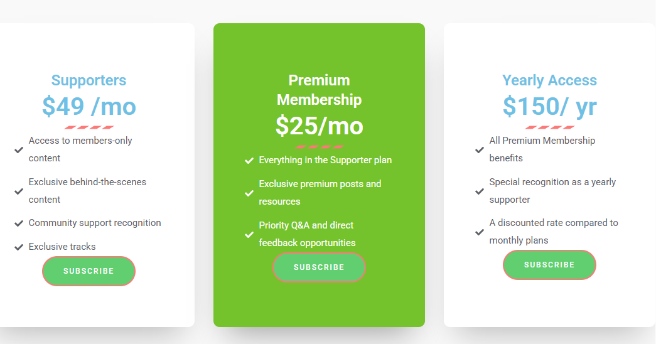Viewport: 656px width, 344px height.
Task: Select checkmark beside Special recognition yearly supporter
Action: tap(480, 191)
